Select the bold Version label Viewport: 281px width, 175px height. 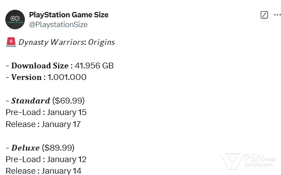pyautogui.click(x=27, y=77)
